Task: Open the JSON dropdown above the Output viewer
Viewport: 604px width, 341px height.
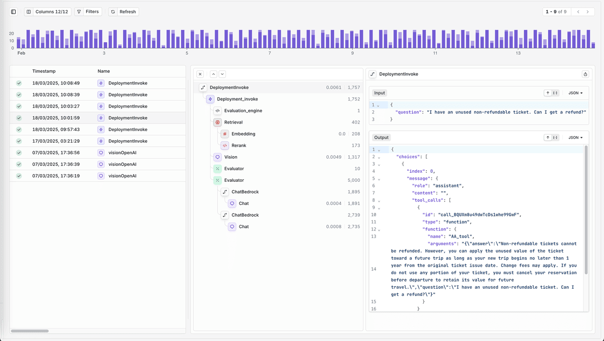Action: click(x=574, y=137)
